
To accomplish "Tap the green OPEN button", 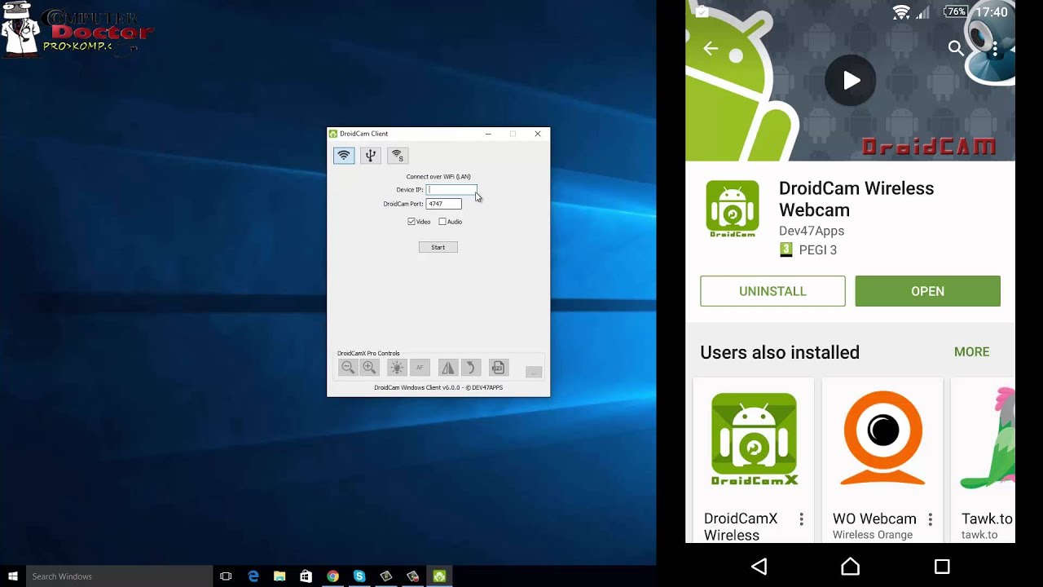I will click(927, 291).
